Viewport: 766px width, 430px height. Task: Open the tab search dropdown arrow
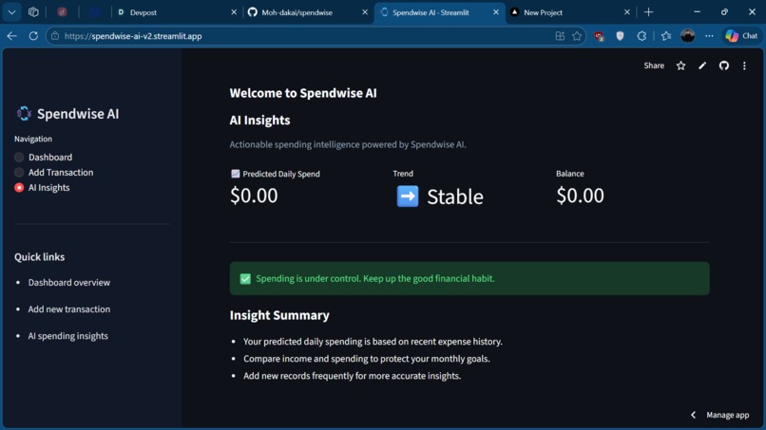(x=11, y=12)
